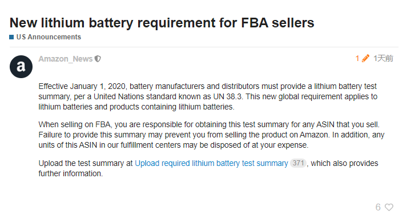
Task: Open the Amazon_News user profile
Action: 66,59
